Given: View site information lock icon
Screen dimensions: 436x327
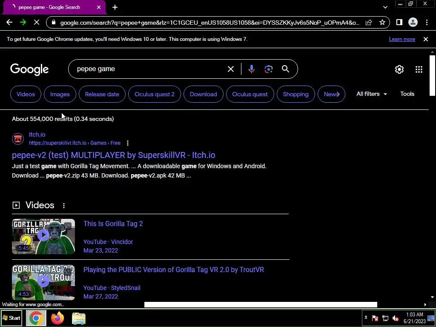Looking at the screenshot, I should pos(54,23).
